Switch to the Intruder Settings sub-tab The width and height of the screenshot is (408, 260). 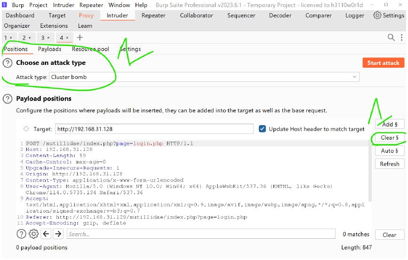coord(130,49)
